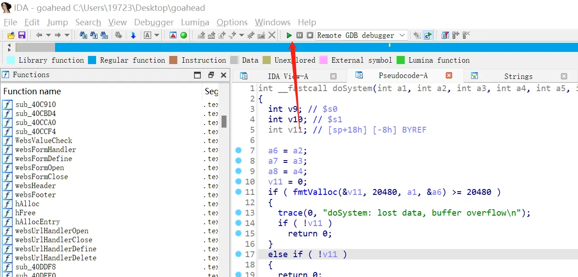This screenshot has width=578, height=277.
Task: Start the process with green play button
Action: (x=289, y=35)
